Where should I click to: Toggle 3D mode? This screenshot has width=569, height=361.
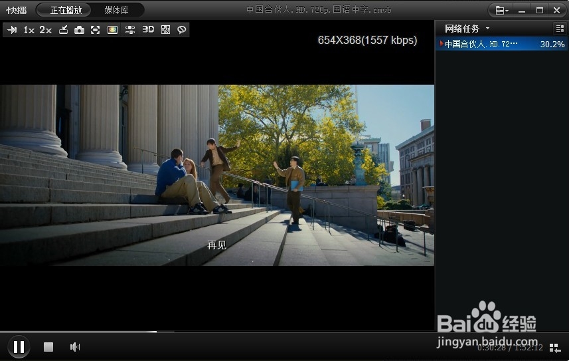coord(148,29)
